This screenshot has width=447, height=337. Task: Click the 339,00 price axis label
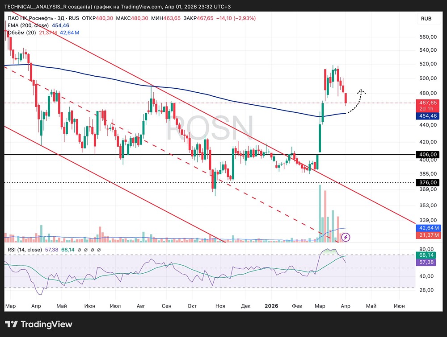tap(428, 220)
